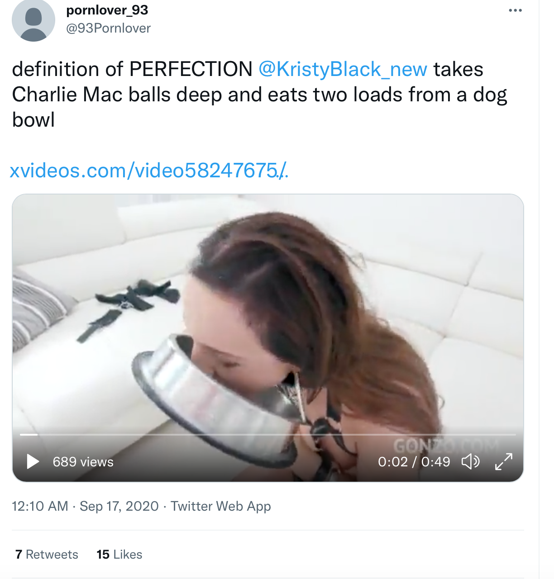
Task: View the list of 7 Retweets
Action: [x=47, y=555]
